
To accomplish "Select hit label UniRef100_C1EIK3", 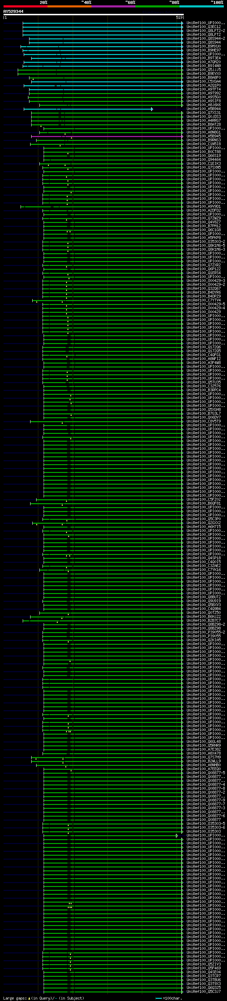I will 204,164.
